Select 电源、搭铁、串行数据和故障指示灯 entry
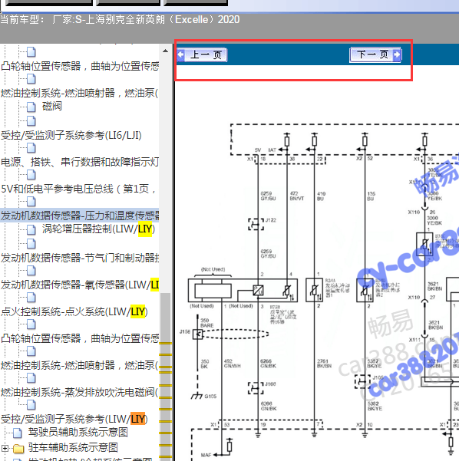 pyautogui.click(x=80, y=162)
